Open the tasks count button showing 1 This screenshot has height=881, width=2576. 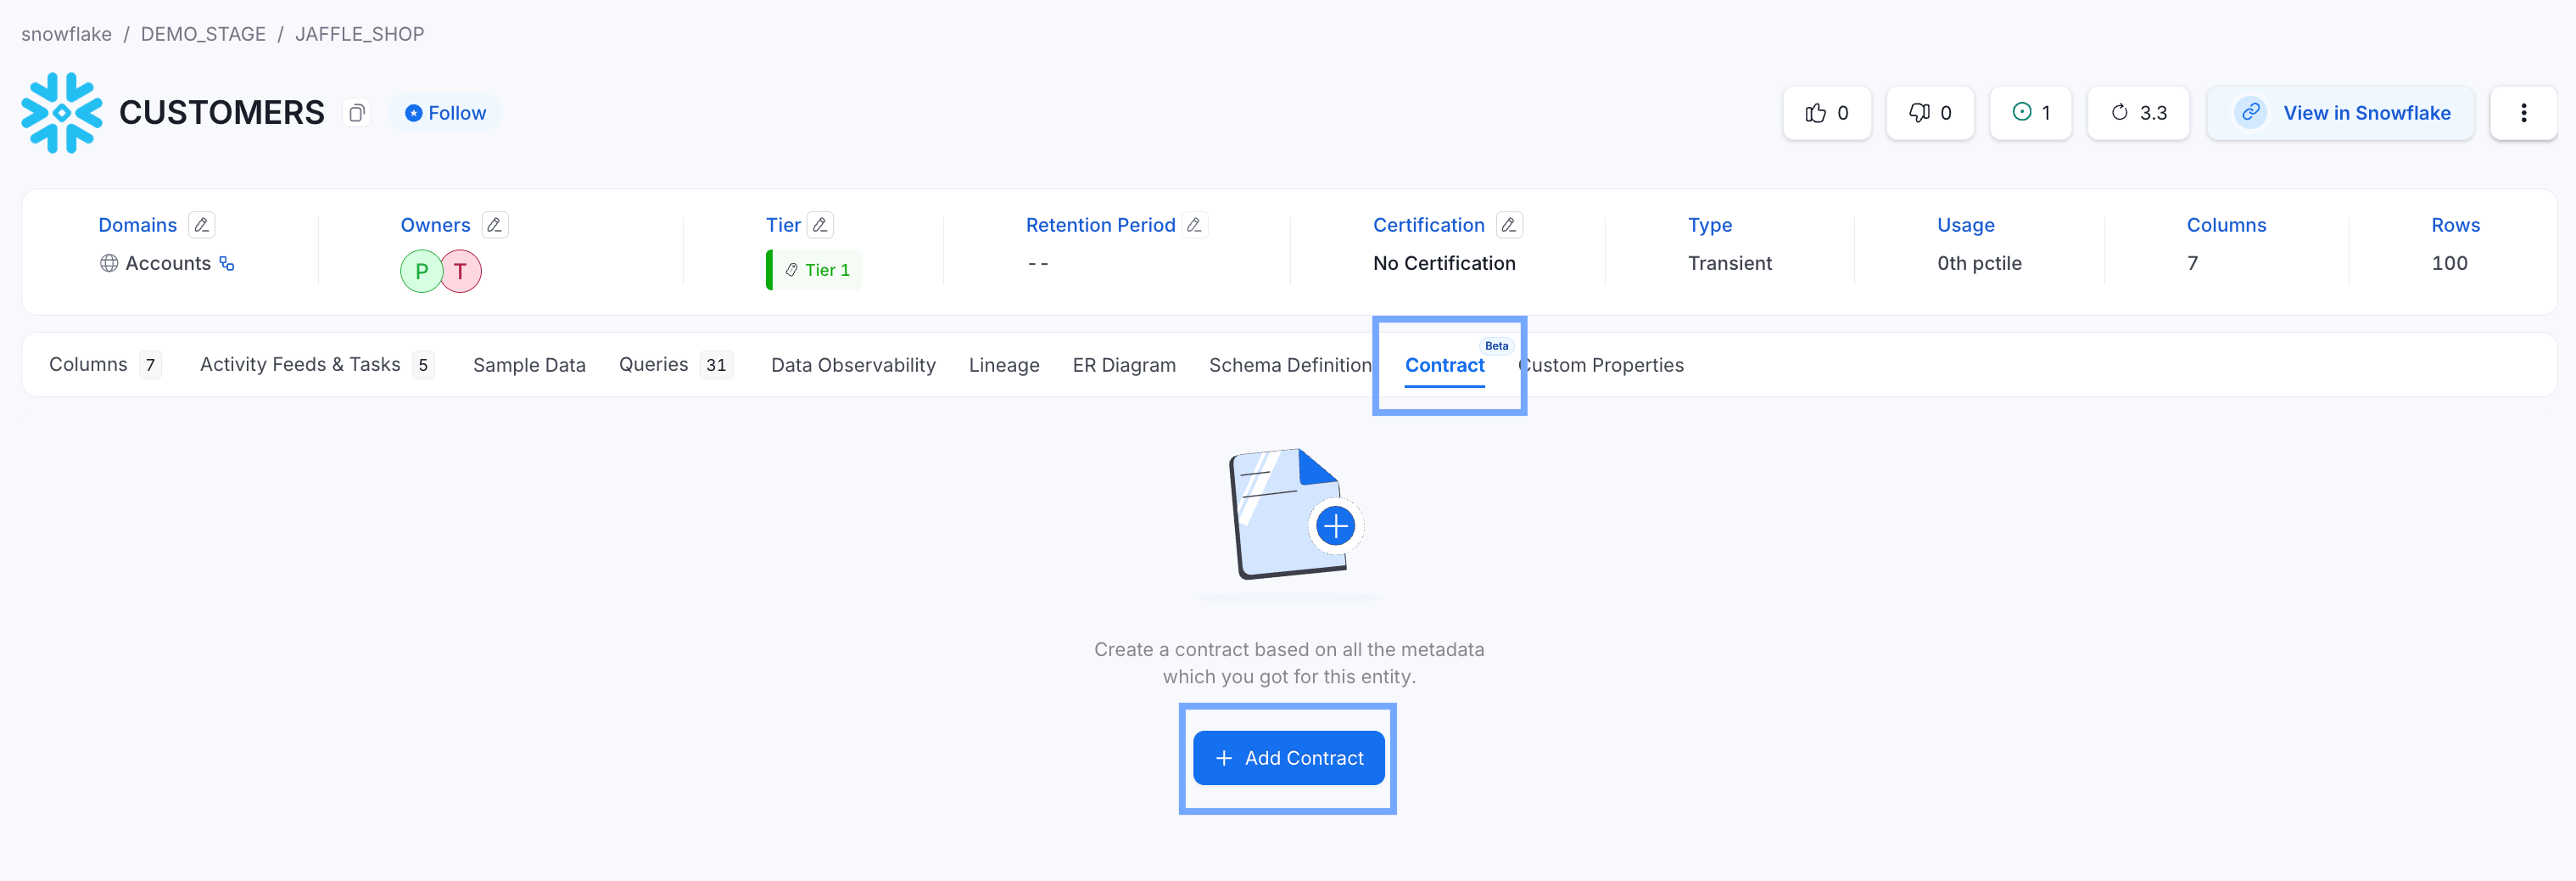click(2030, 113)
